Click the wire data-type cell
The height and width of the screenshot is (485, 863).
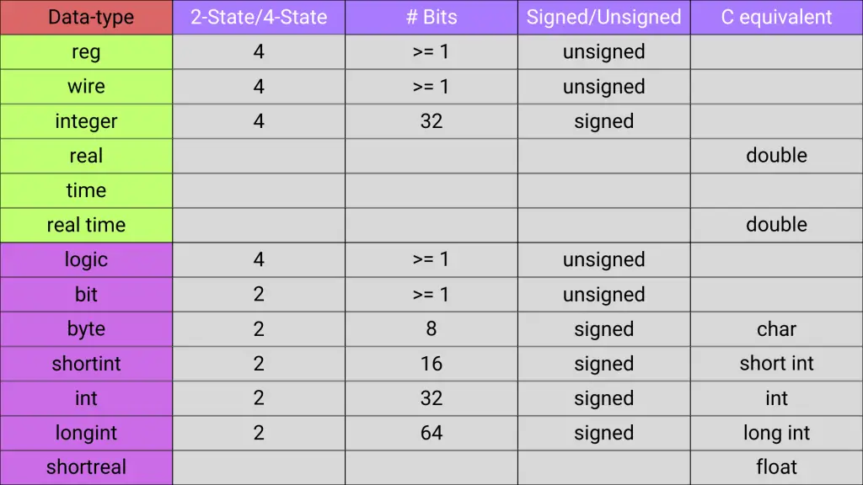coord(86,87)
